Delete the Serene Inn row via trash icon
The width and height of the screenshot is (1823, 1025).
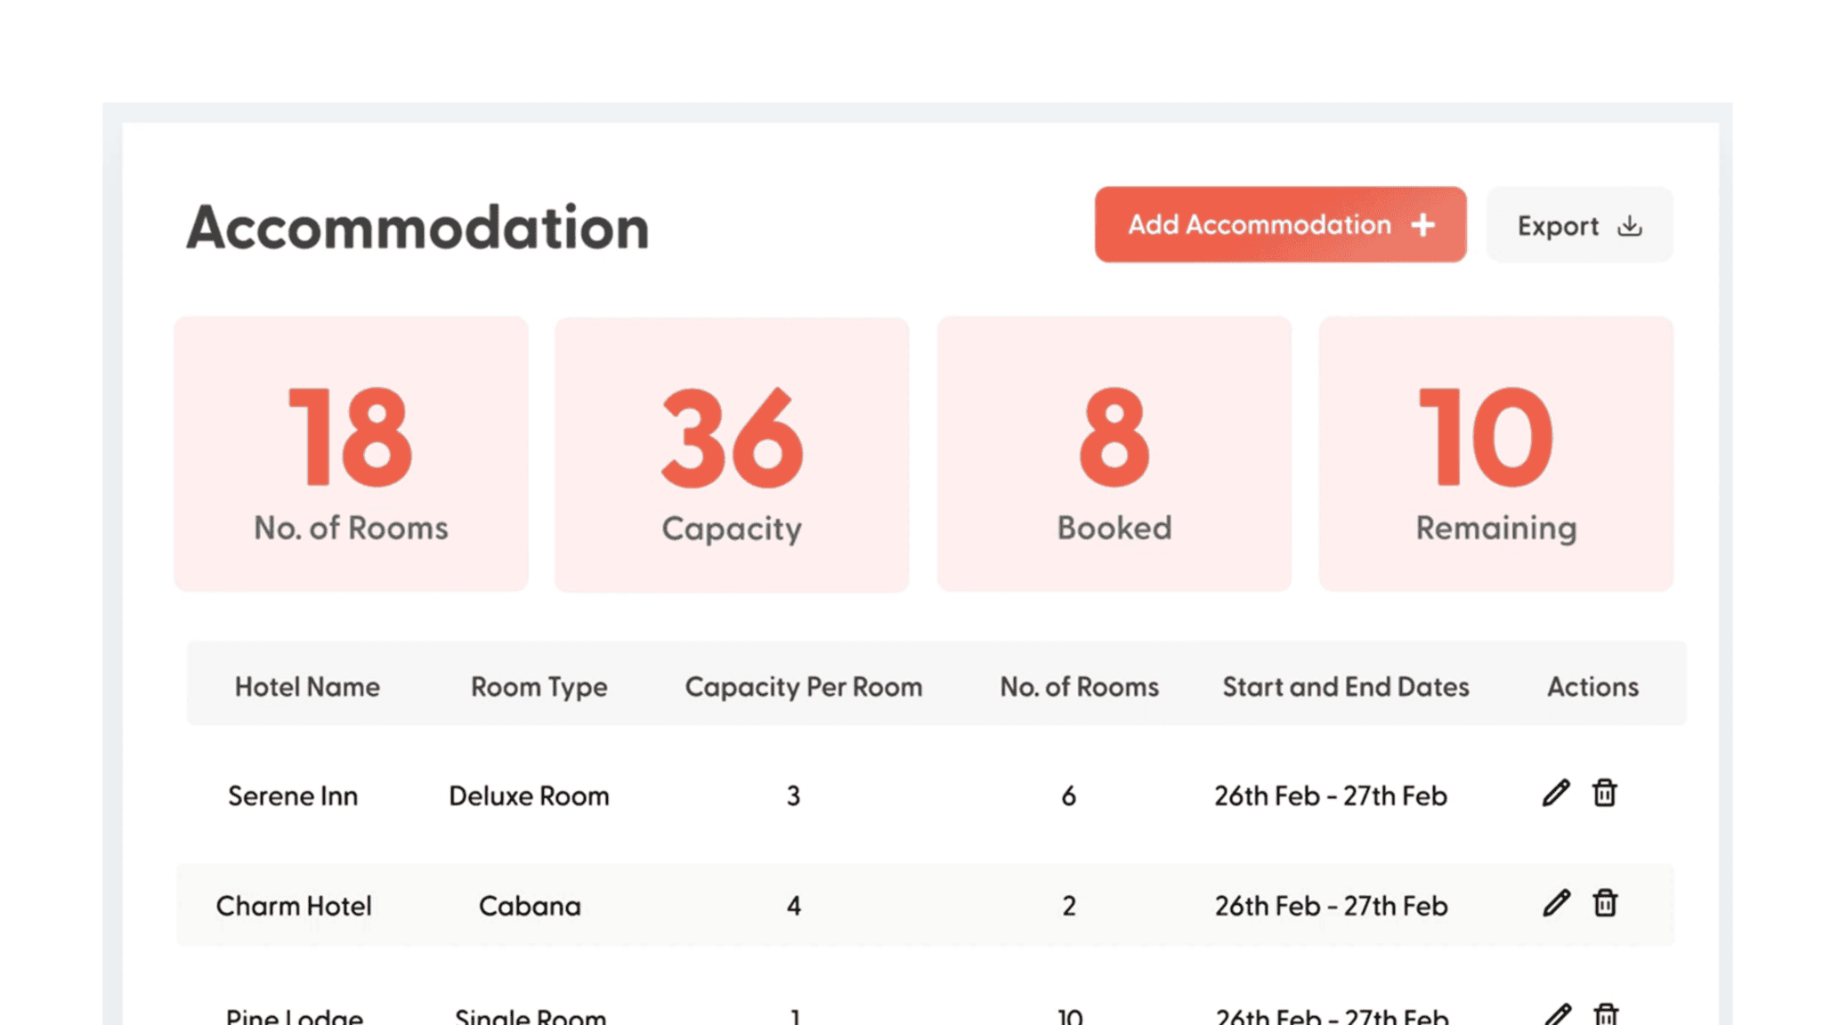point(1604,795)
